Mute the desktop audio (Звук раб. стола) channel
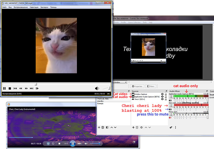The height and width of the screenshot is (149, 214). click(x=170, y=109)
